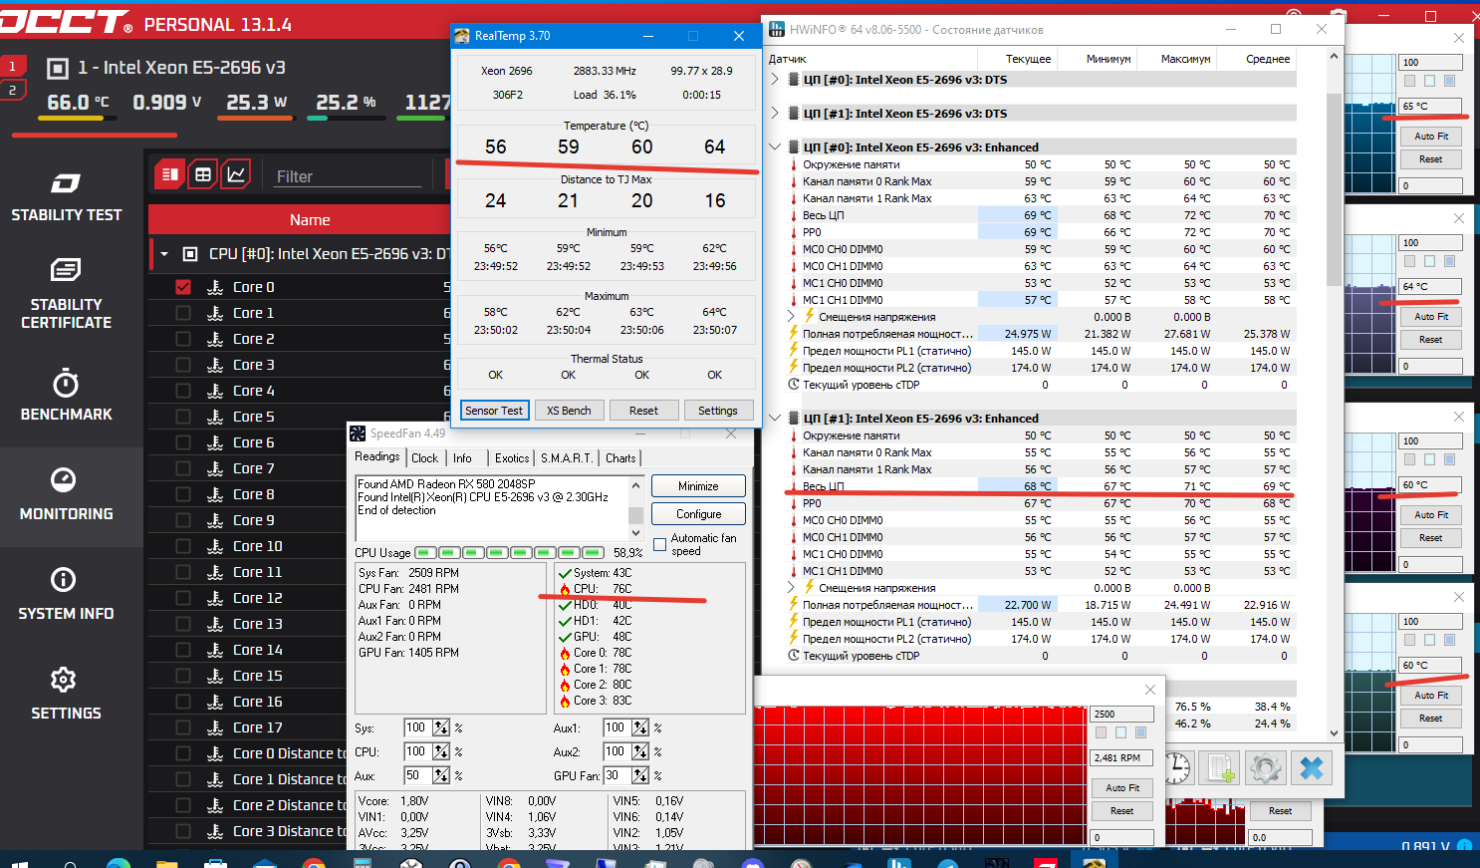Collapse ЦП [#0] Enhanced group in HWiNFO
This screenshot has height=868, width=1480.
(x=776, y=146)
